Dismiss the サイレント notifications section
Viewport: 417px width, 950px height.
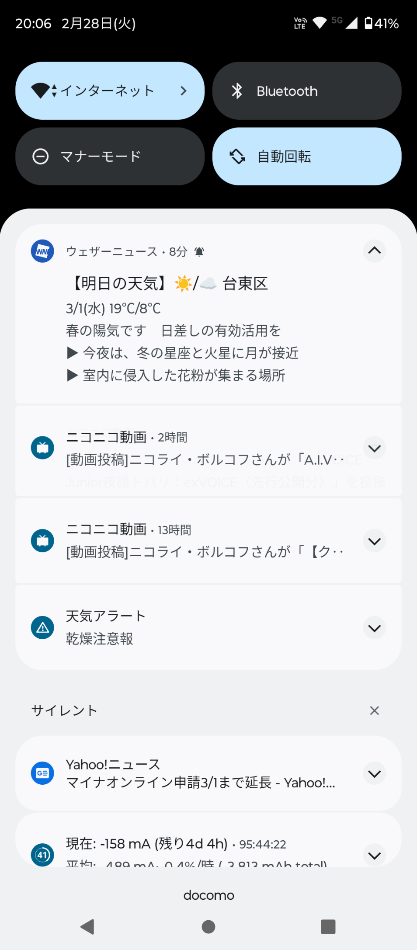click(x=374, y=710)
